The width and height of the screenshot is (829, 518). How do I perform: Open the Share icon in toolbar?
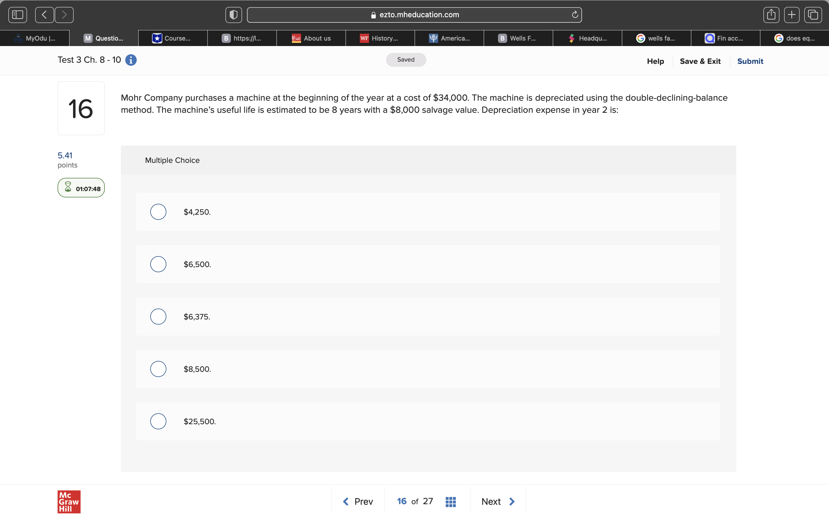(x=771, y=15)
